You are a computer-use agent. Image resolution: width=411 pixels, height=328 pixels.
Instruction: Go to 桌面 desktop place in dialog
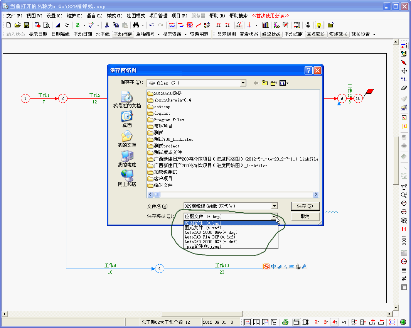[127, 119]
